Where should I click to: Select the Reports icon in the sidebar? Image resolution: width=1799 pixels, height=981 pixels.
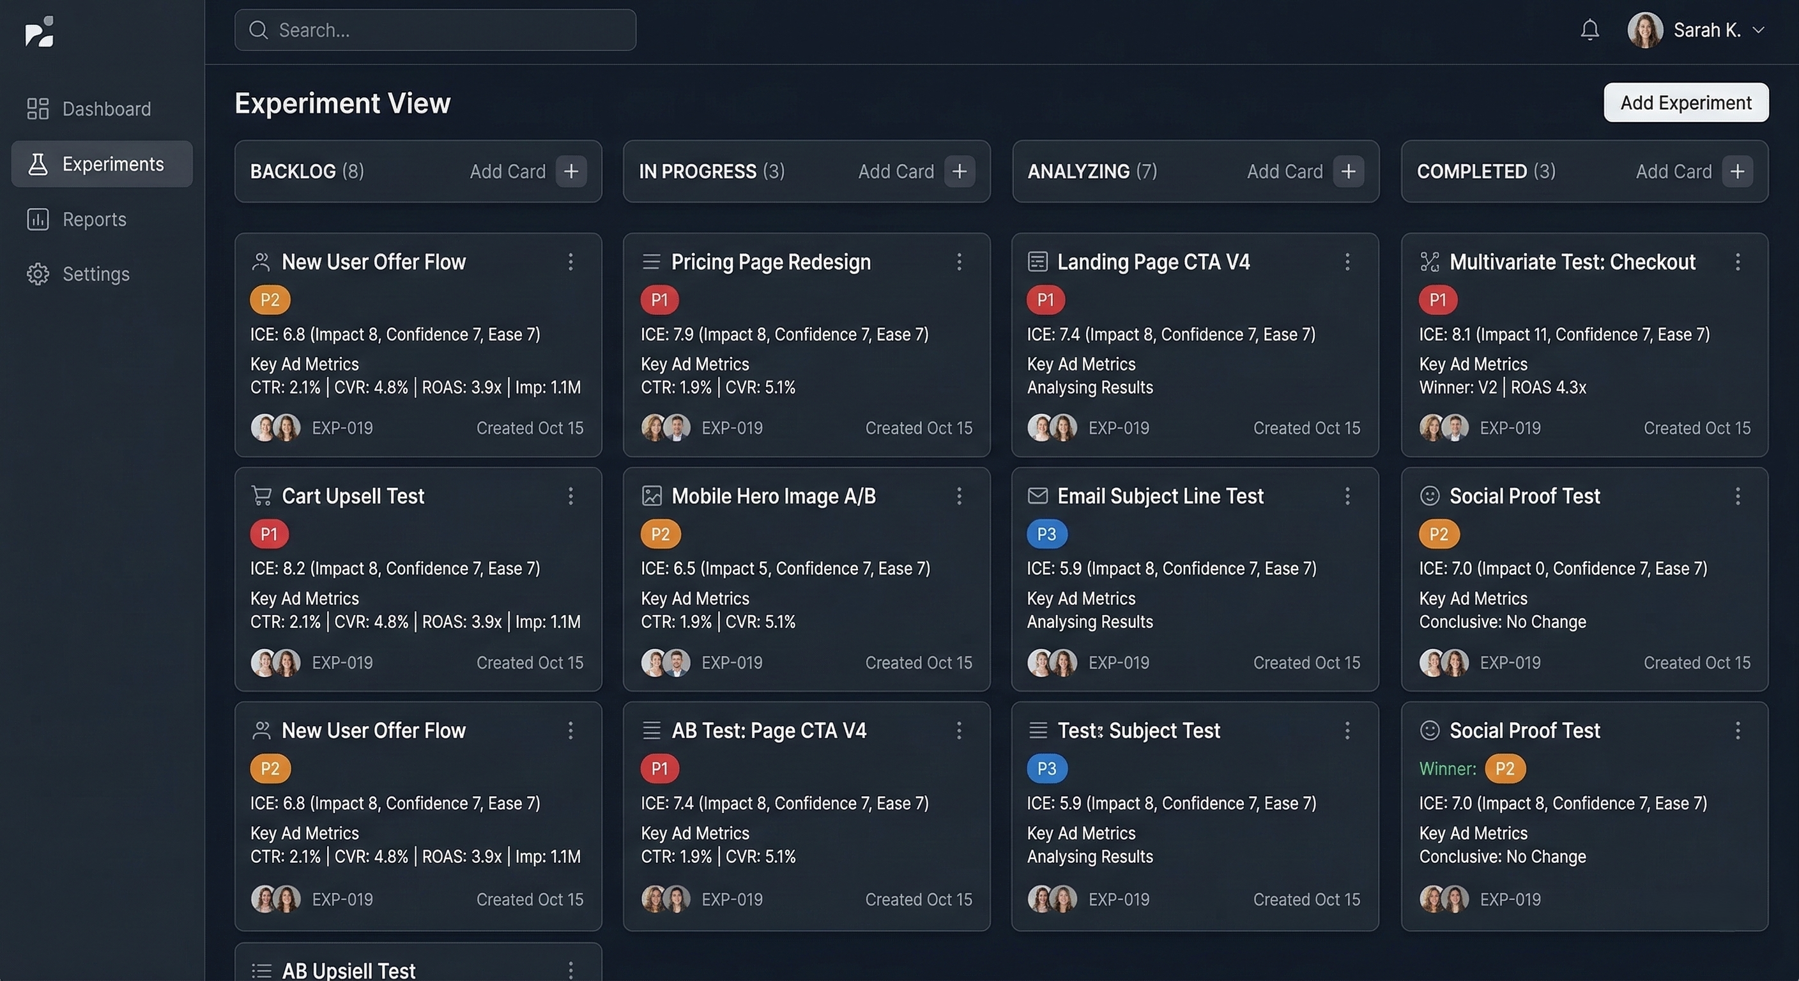point(38,218)
